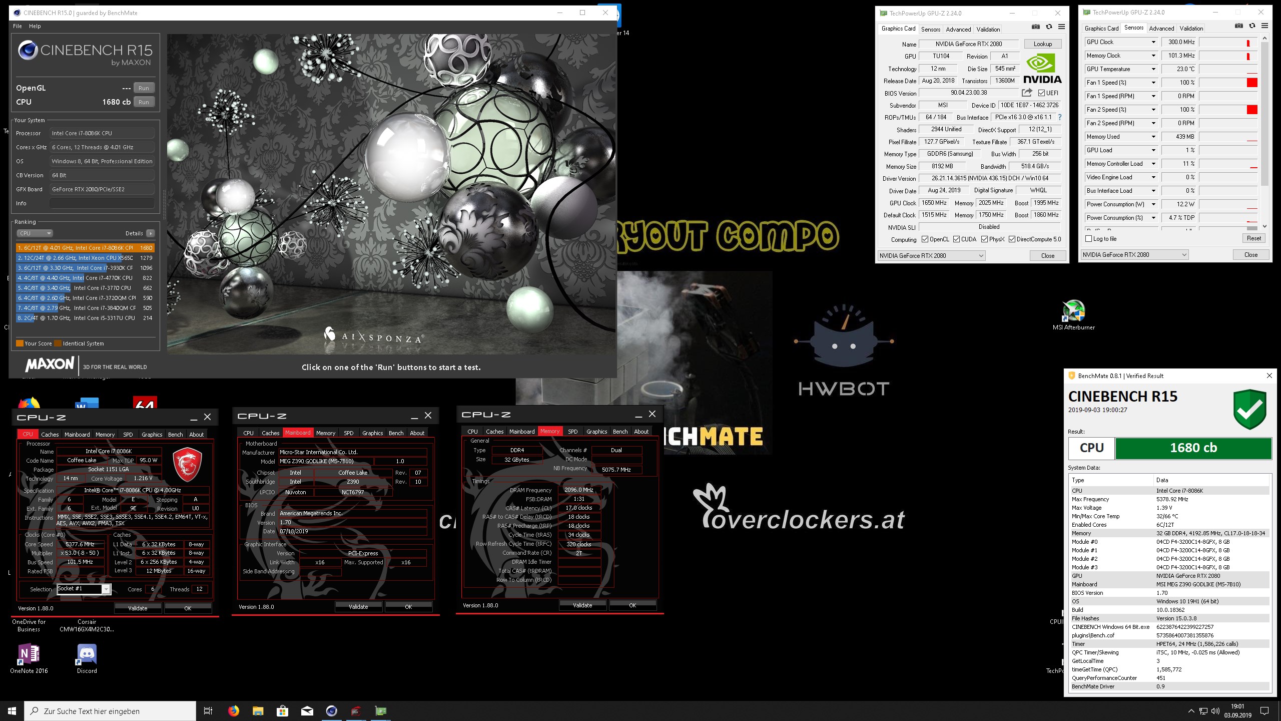This screenshot has width=1281, height=721.
Task: Open the Action Center notification icon
Action: [1264, 711]
